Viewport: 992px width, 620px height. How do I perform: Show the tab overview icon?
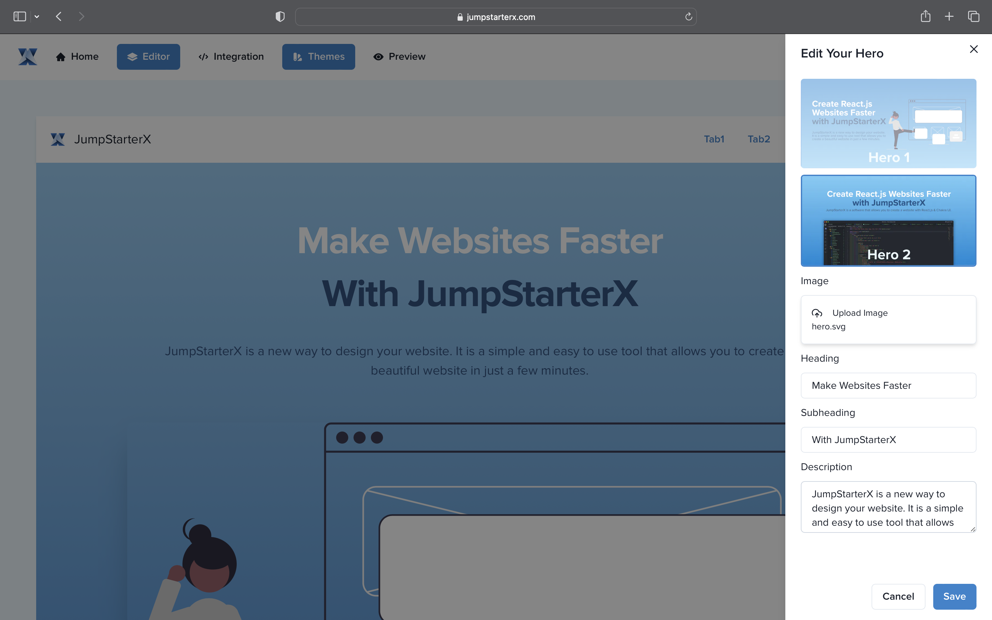pyautogui.click(x=974, y=16)
